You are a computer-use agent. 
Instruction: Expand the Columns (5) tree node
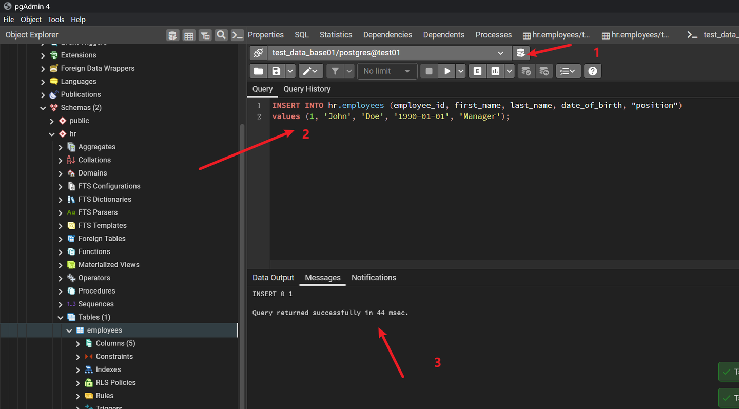point(78,343)
